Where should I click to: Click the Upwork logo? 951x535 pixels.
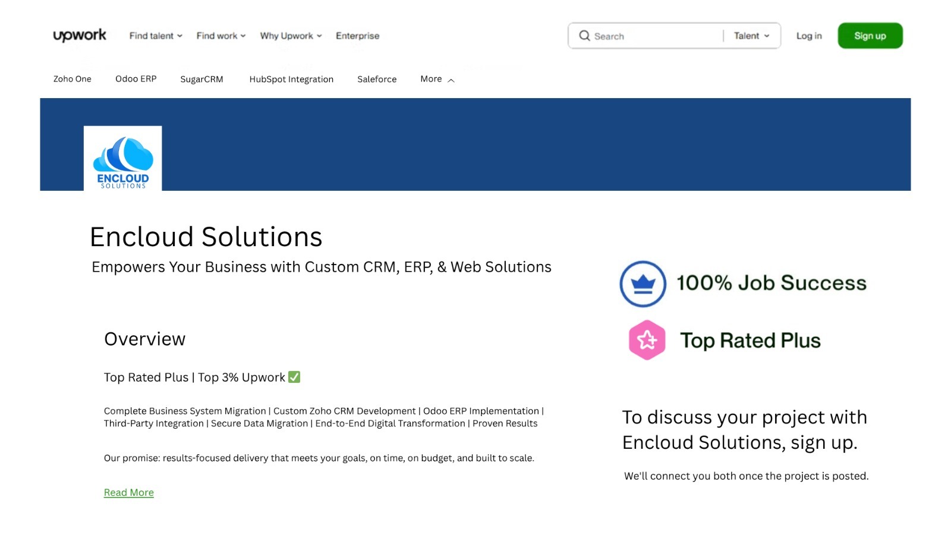pyautogui.click(x=80, y=36)
